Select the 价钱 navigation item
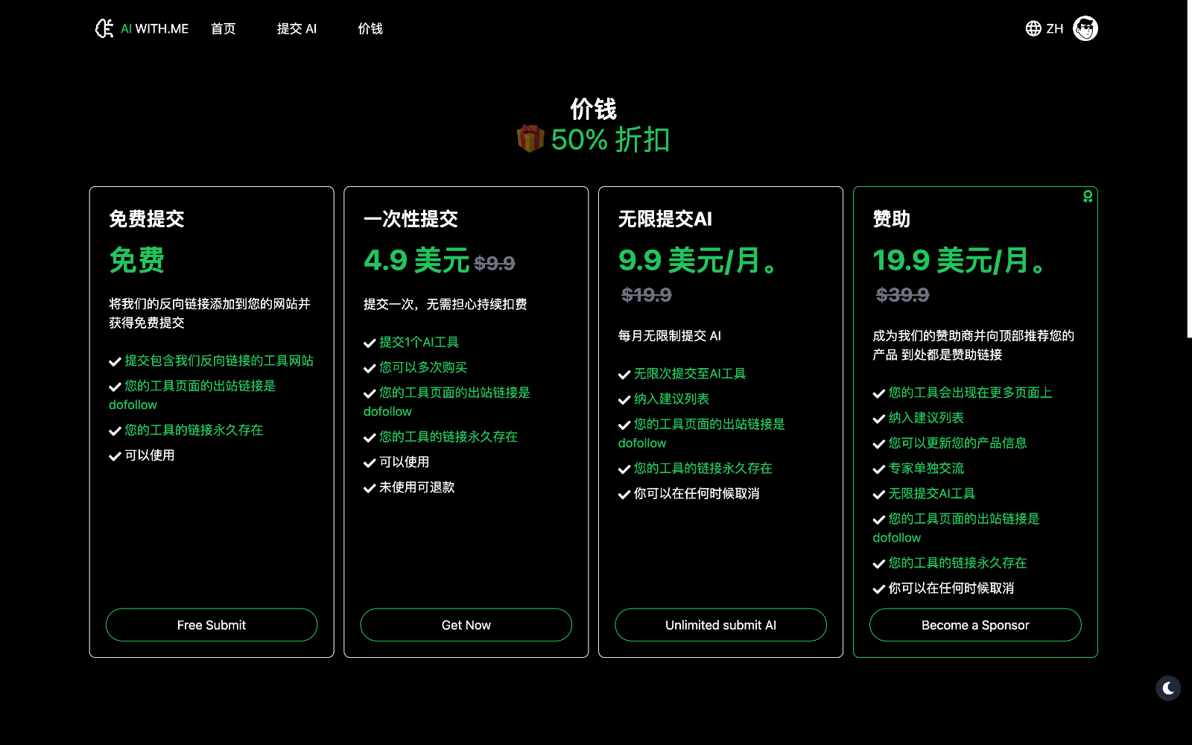 pos(370,28)
